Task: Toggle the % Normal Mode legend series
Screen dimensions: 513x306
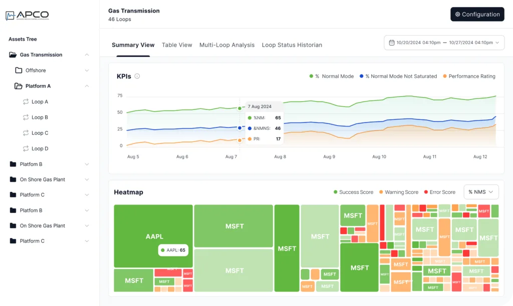Action: point(331,76)
